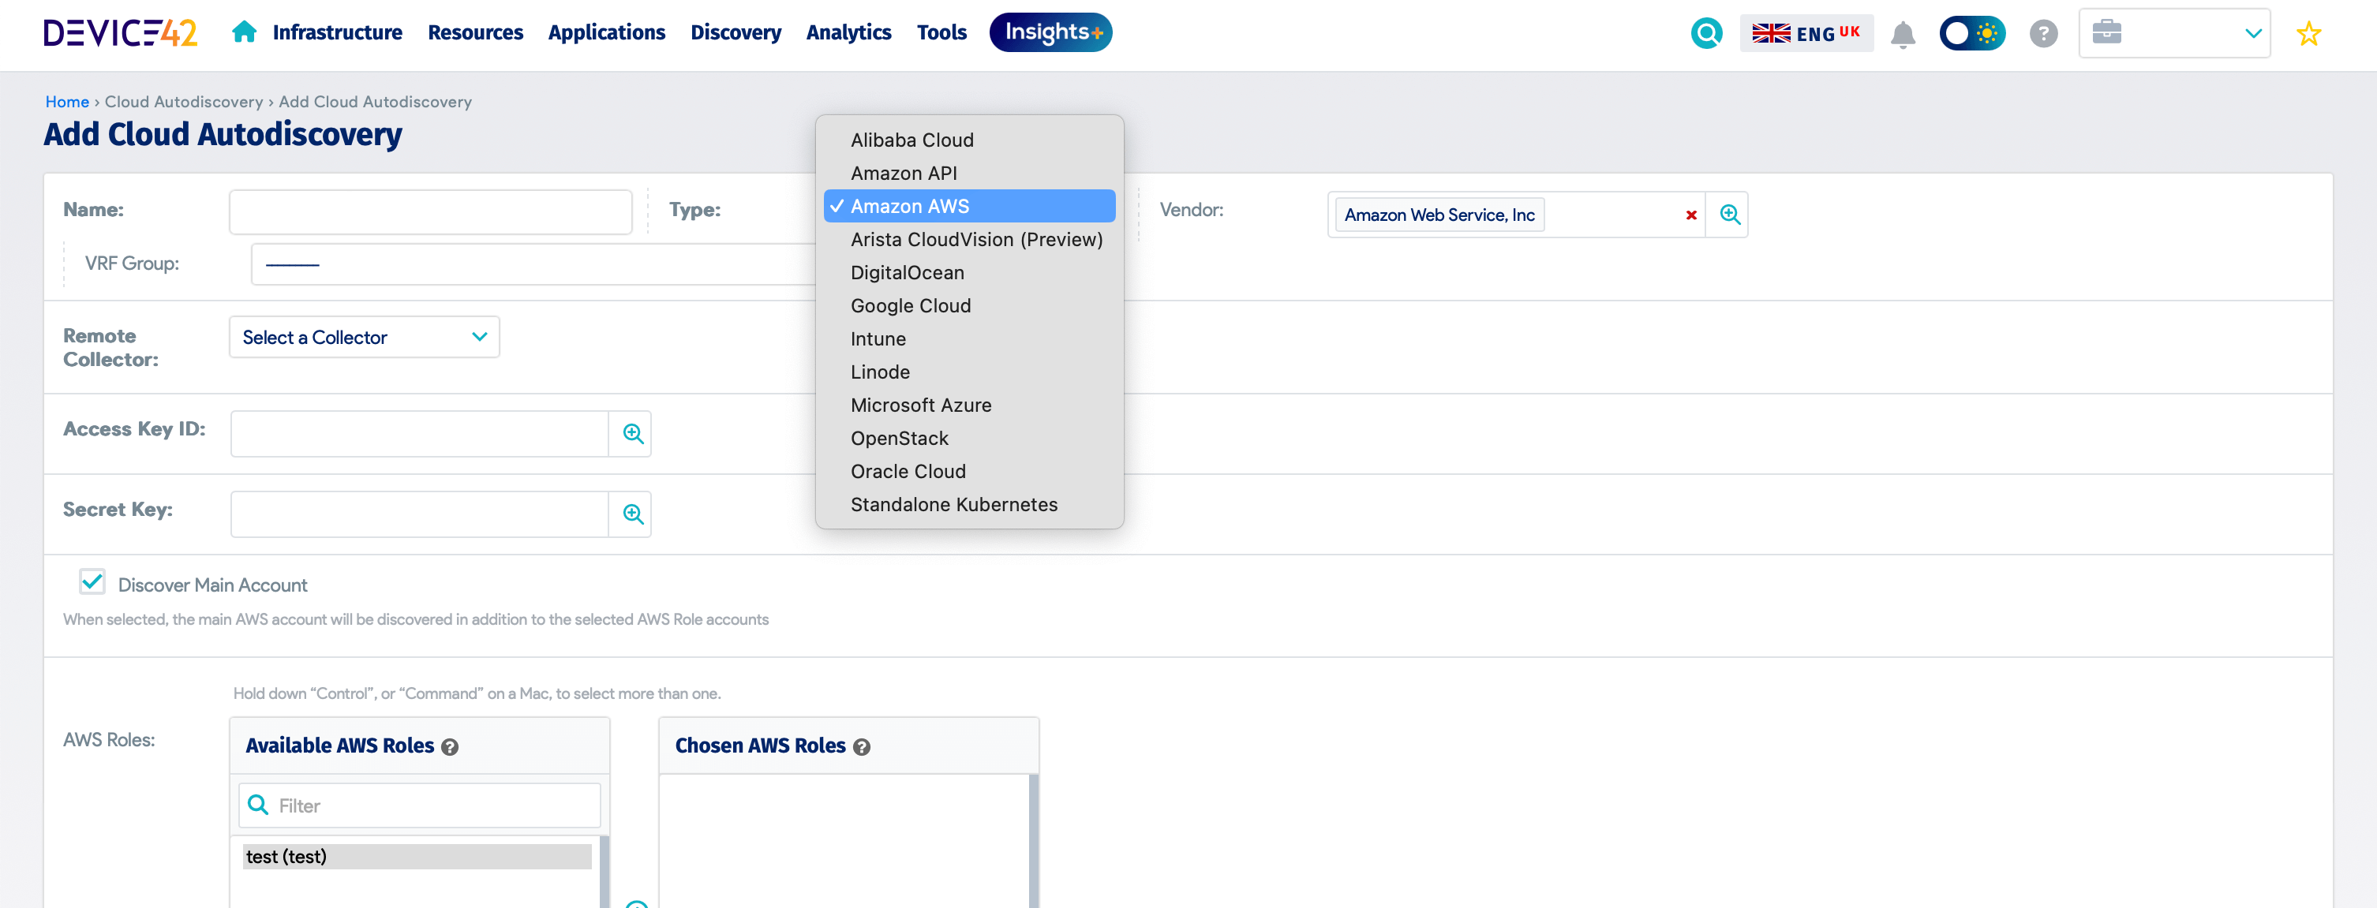Screen dimensions: 2377x908
Task: Click the help icon beside Available AWS Roles
Action: pyautogui.click(x=449, y=749)
